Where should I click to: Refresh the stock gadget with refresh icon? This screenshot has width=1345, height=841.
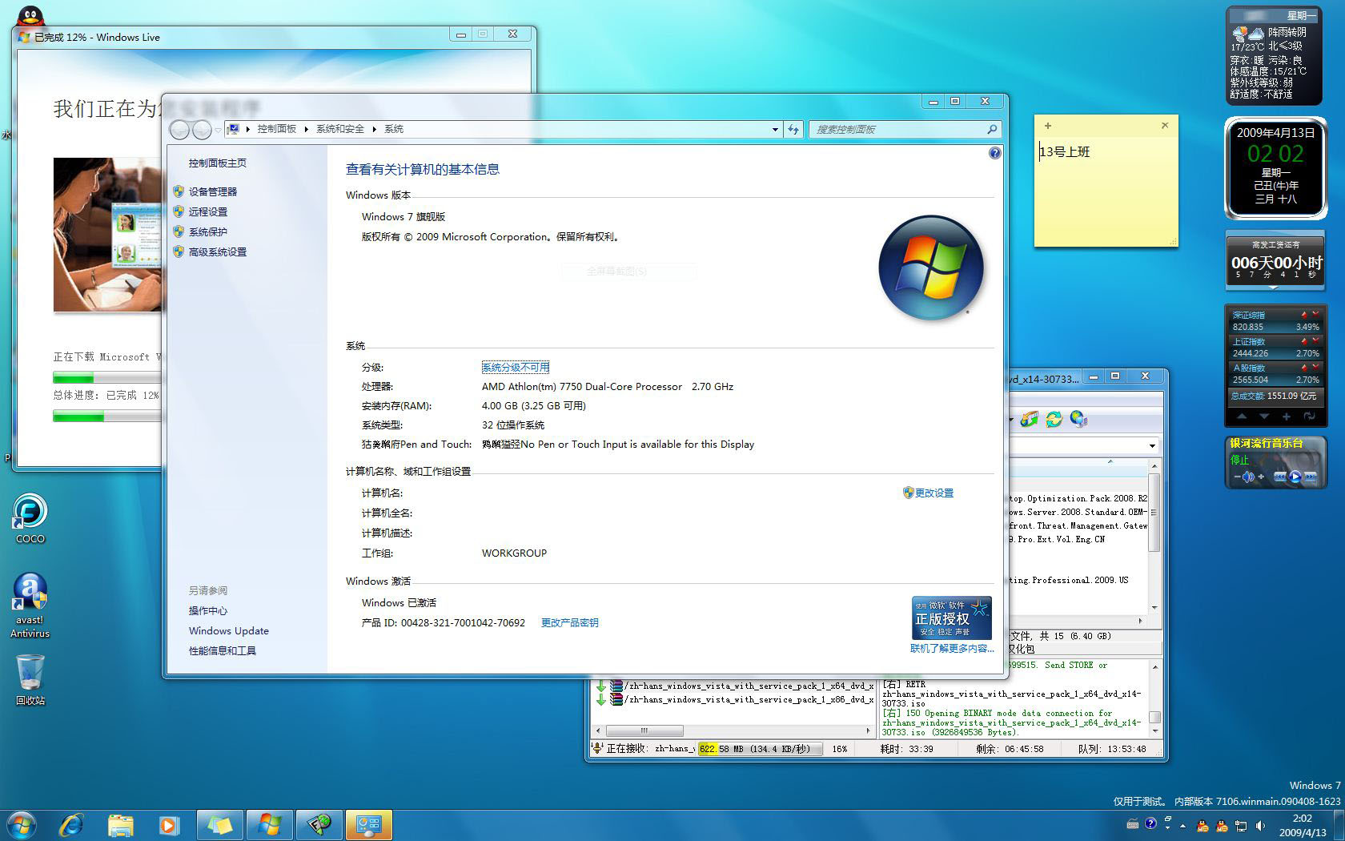pos(1309,416)
